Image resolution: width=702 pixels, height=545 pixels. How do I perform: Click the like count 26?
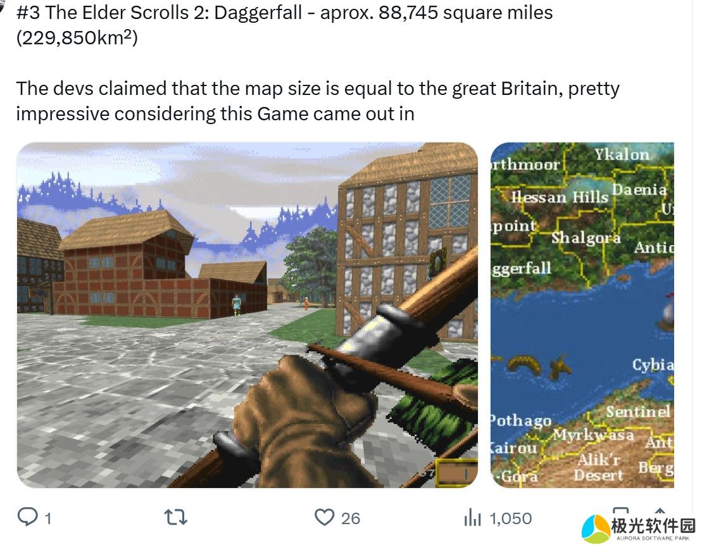(351, 518)
